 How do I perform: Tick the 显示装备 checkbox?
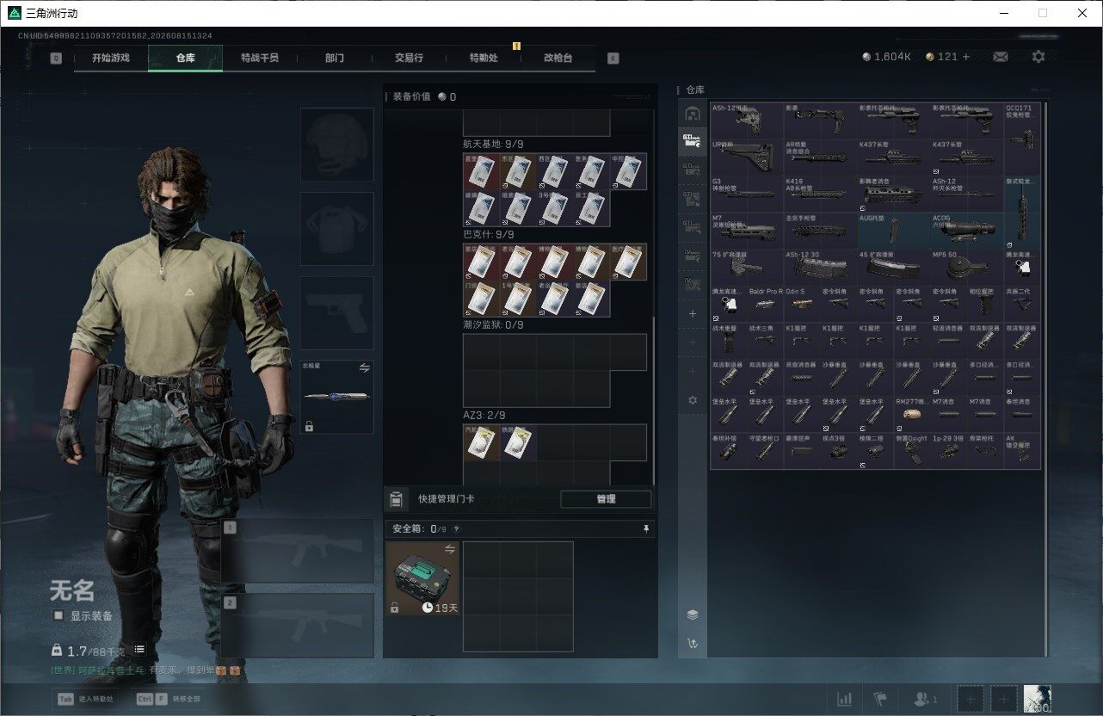pyautogui.click(x=59, y=615)
